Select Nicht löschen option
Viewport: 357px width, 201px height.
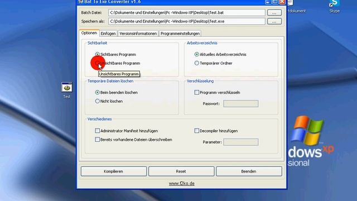coord(98,101)
